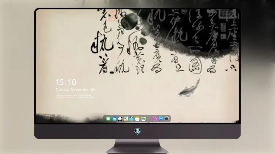Click the 15:10 clock widget
This screenshot has width=275, height=154.
[x=66, y=82]
